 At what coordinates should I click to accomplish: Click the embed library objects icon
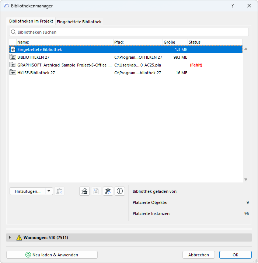96,191
